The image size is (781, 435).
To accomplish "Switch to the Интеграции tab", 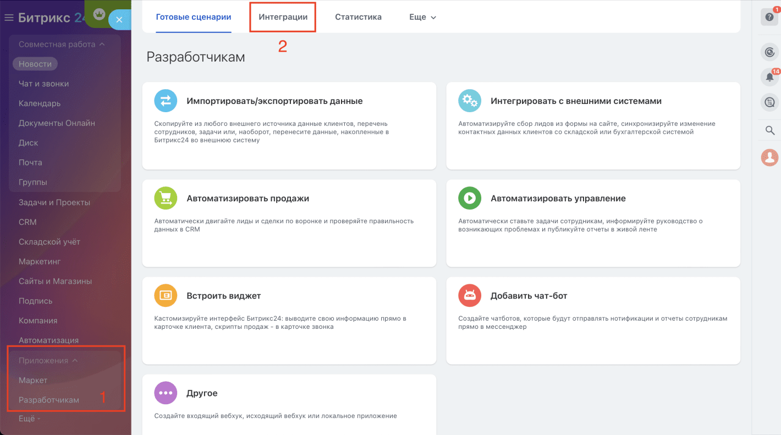I will point(283,17).
